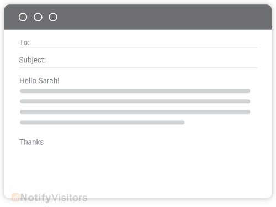The image size is (276, 207).
Task: Click the rightmost circle of the three title bar circles
Action: coord(53,17)
